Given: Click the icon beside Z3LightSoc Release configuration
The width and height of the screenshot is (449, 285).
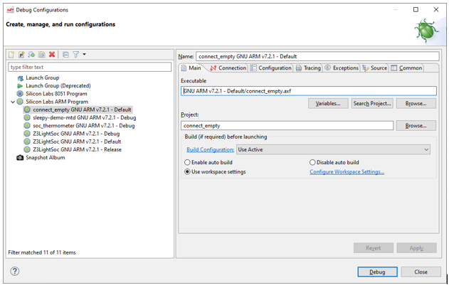Looking at the screenshot, I should point(27,150).
